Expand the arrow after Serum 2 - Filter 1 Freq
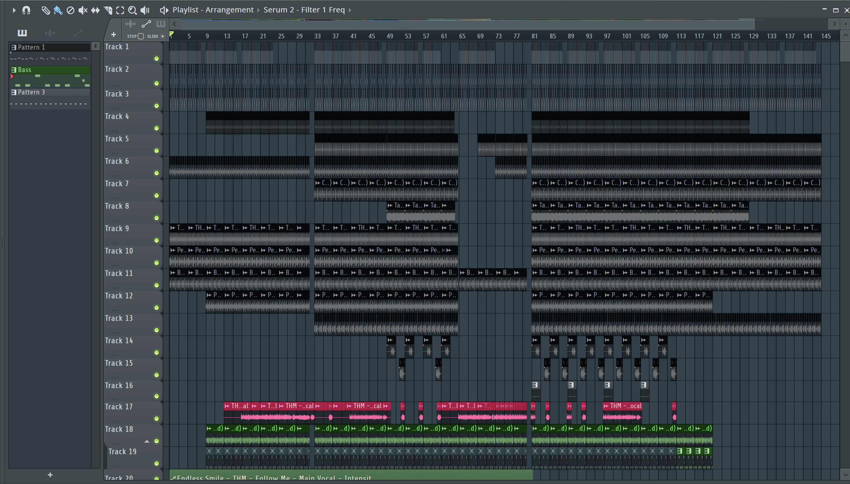The width and height of the screenshot is (850, 484). pos(350,10)
